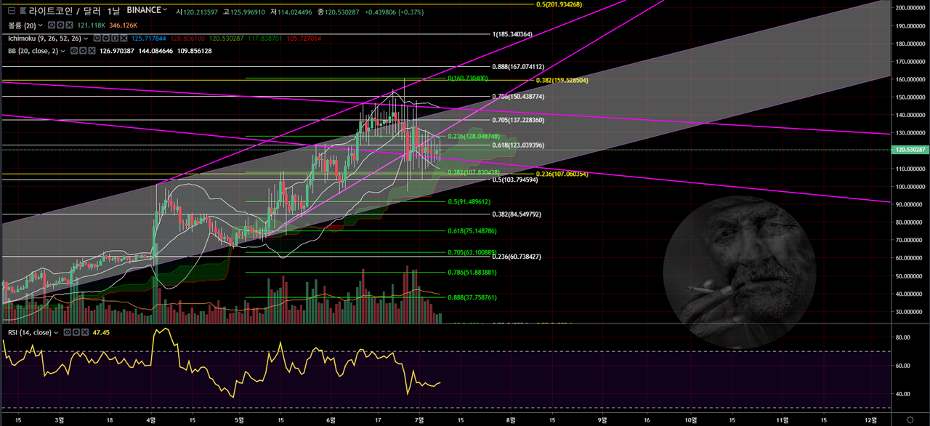930x426 pixels.
Task: Open the BINANCE exchange dropdown arrow
Action: tap(165, 9)
